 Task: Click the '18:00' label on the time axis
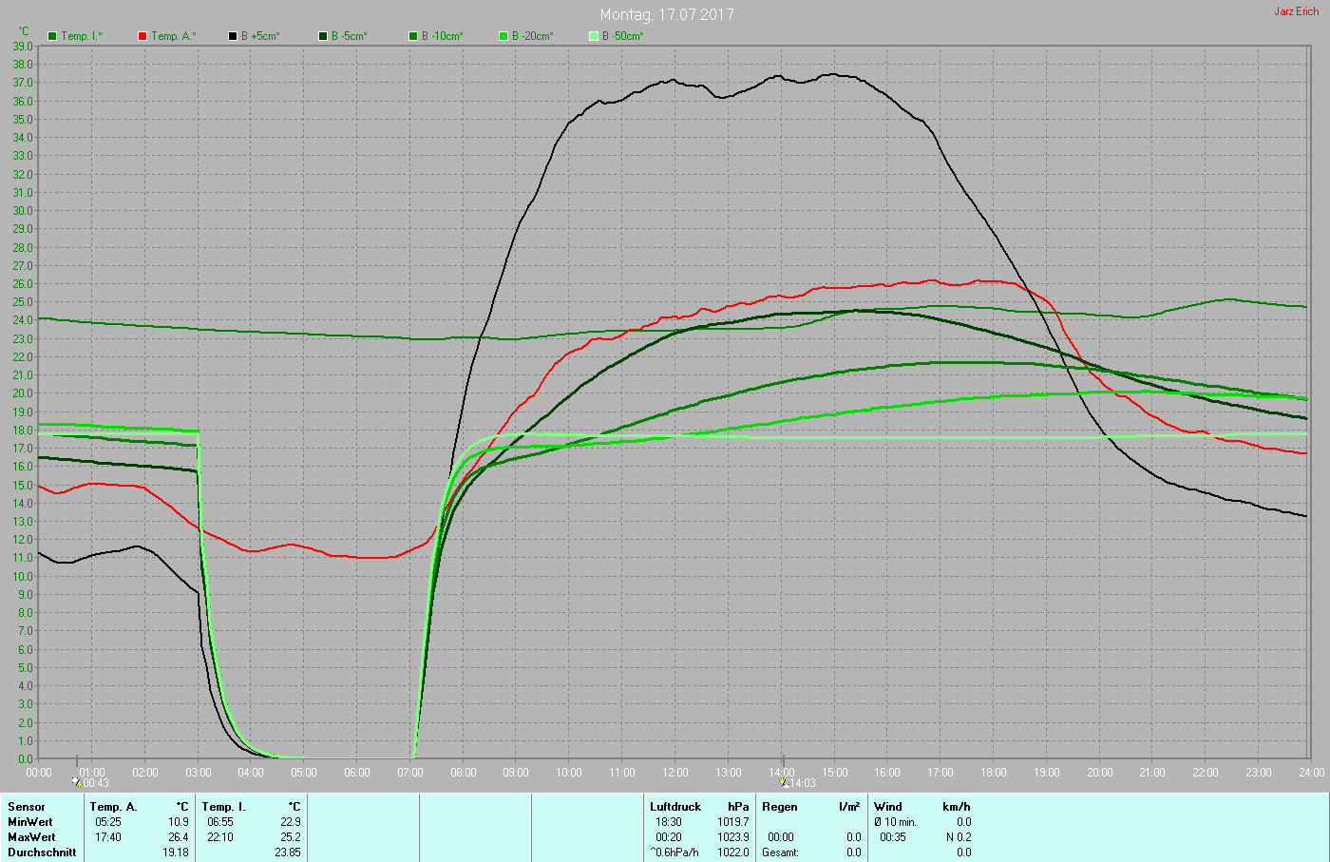[x=994, y=773]
